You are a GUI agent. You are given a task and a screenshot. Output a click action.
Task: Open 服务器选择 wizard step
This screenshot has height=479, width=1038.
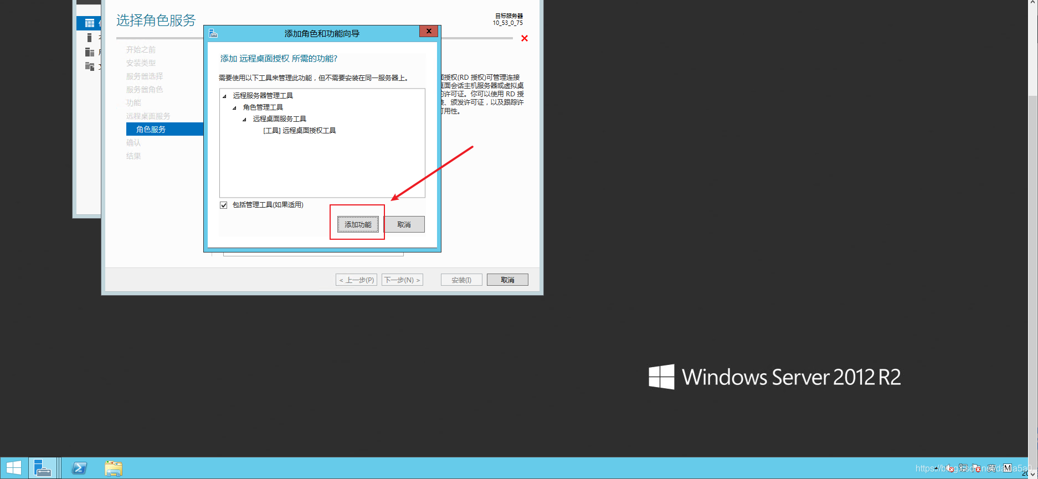click(x=145, y=76)
